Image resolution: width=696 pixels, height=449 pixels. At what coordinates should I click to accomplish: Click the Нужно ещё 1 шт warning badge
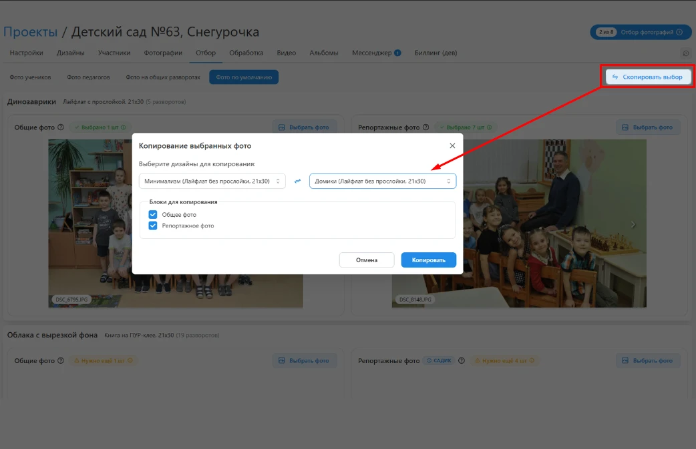point(104,361)
